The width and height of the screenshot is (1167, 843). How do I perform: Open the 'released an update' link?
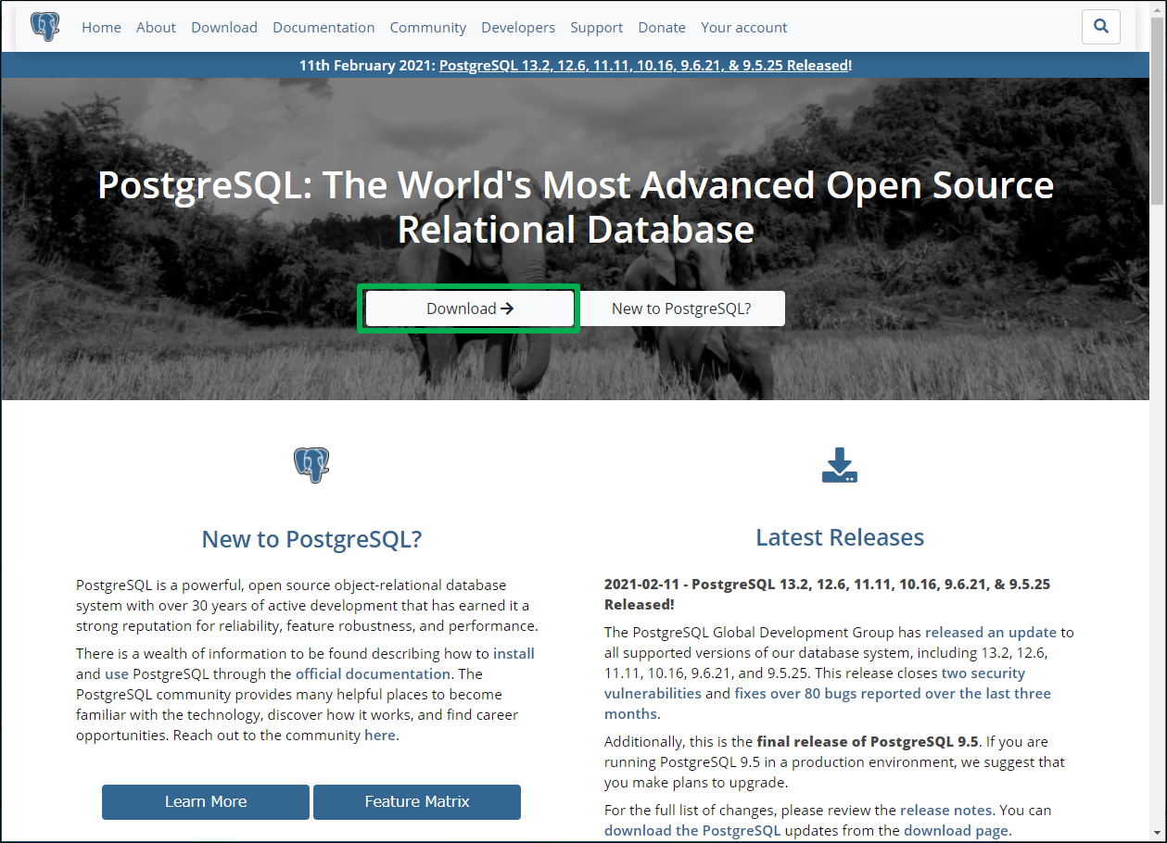click(x=991, y=632)
